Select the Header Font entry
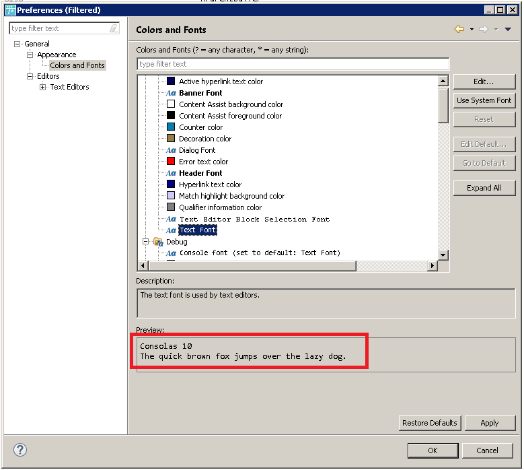Screen dimensions: 524x470 coord(200,173)
